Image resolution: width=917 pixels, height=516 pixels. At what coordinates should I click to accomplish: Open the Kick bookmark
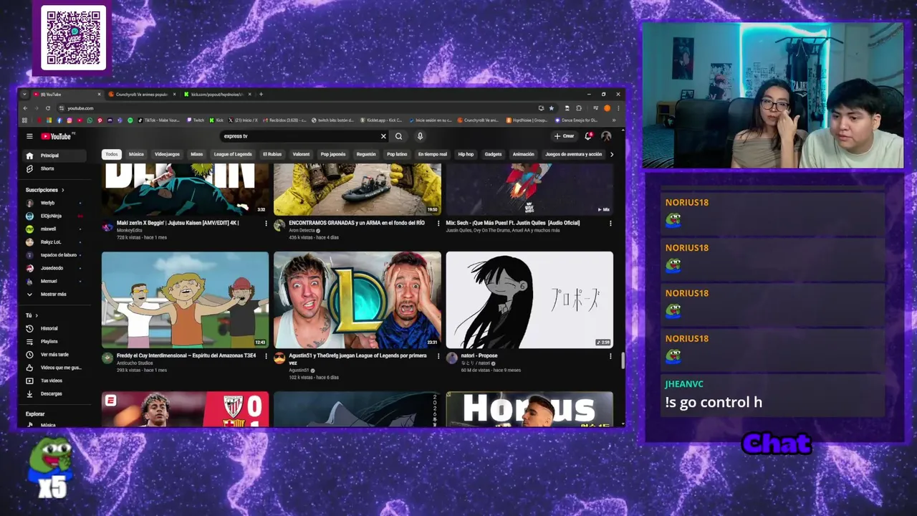coord(216,120)
